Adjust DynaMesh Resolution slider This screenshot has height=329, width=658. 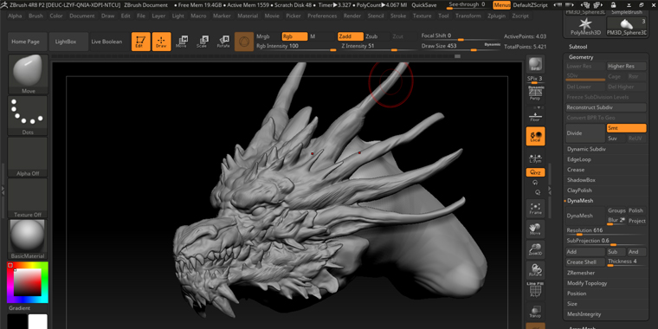coord(606,231)
